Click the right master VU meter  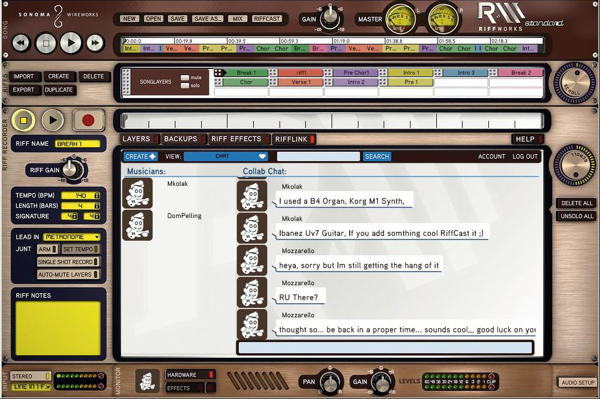442,19
